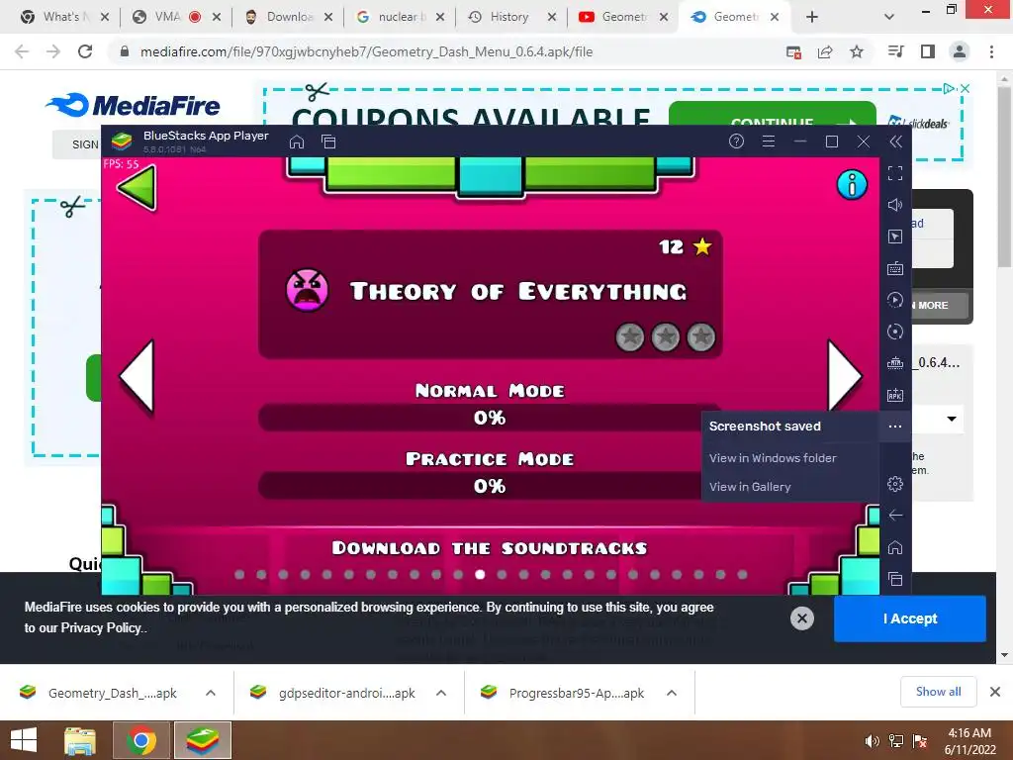Image resolution: width=1013 pixels, height=760 pixels.
Task: Click the Android home icon in the BlueStacks sidebar
Action: [894, 547]
